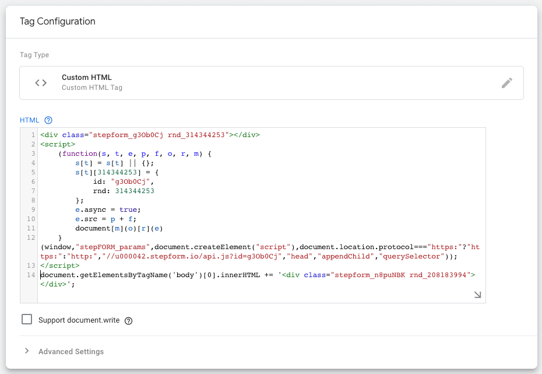The height and width of the screenshot is (374, 542).
Task: Click the function(s, t, e, p, f, o, r, m) line
Action: pos(135,153)
